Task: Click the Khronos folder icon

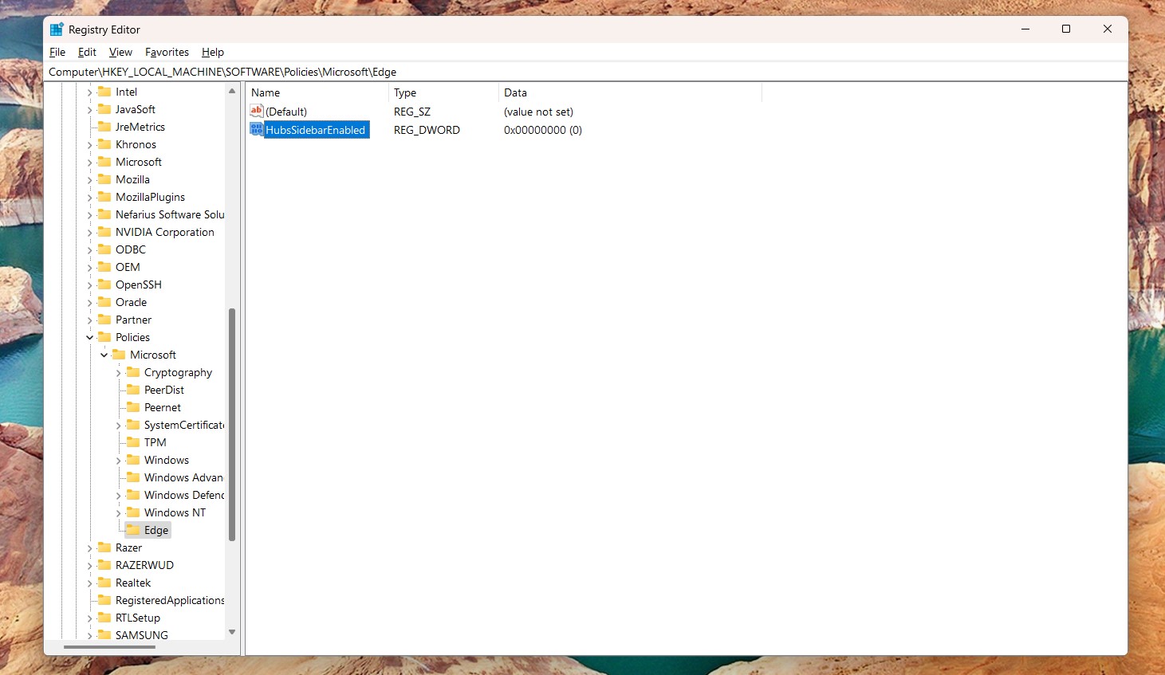Action: [x=104, y=144]
